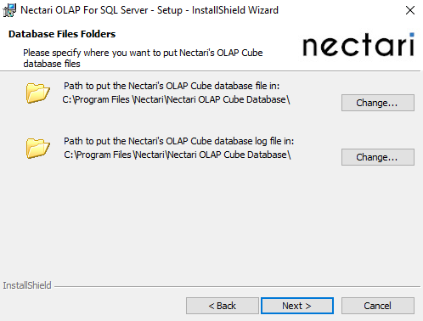Click the InstallShield label at the bottom

[27, 285]
